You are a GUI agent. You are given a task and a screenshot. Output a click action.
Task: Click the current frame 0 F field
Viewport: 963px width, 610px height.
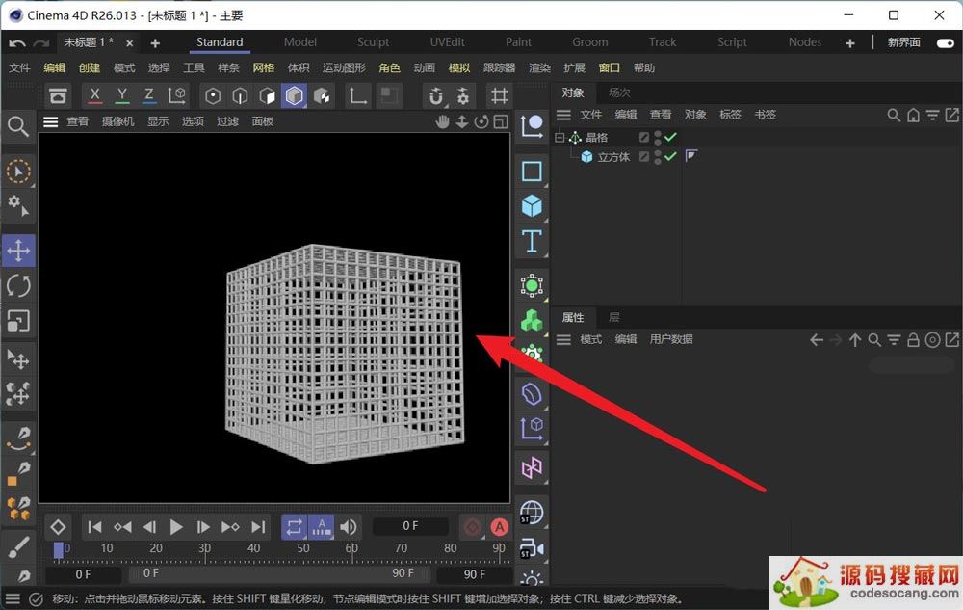[410, 526]
